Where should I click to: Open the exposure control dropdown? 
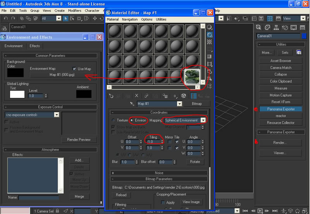(x=57, y=115)
